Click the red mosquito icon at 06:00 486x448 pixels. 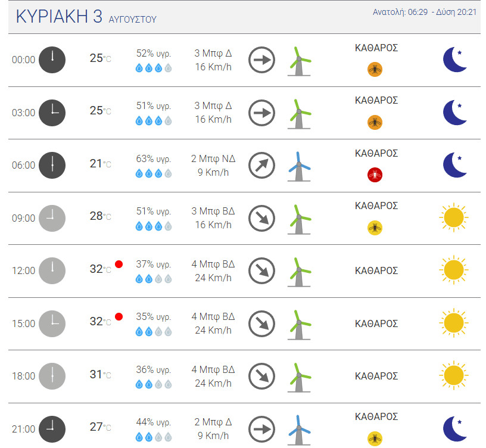[375, 175]
